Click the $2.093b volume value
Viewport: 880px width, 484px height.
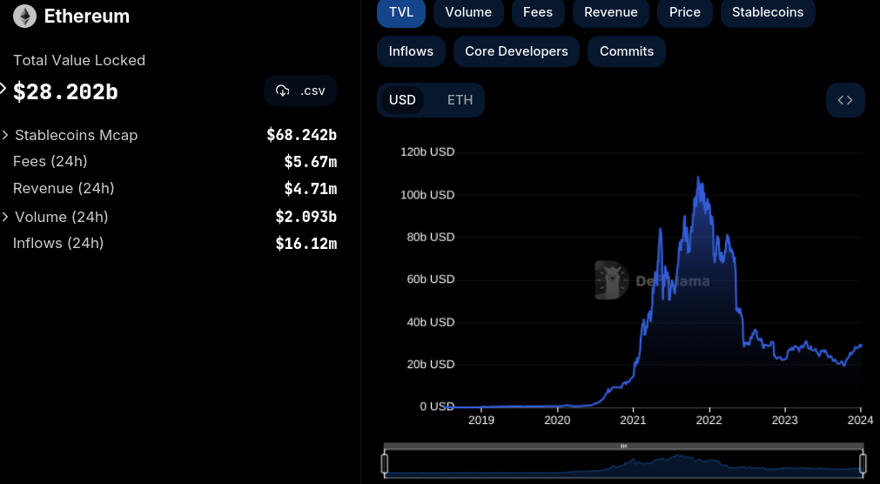tap(306, 217)
